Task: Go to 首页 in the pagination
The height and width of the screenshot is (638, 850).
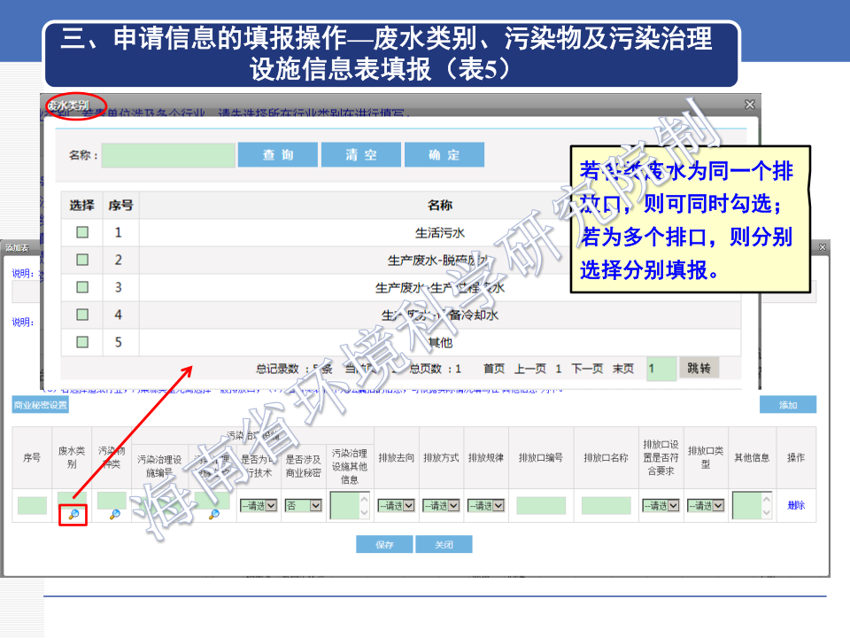Action: [x=494, y=369]
